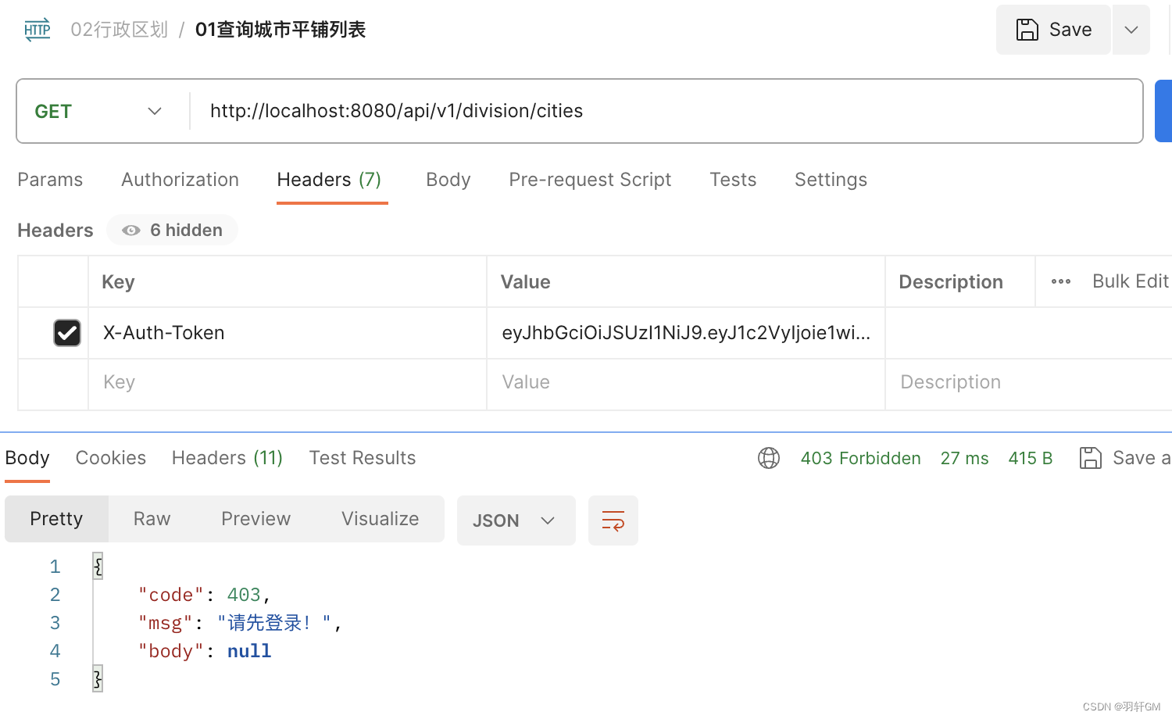1172x719 pixels.
Task: Open the three-dots column options menu
Action: 1061,281
